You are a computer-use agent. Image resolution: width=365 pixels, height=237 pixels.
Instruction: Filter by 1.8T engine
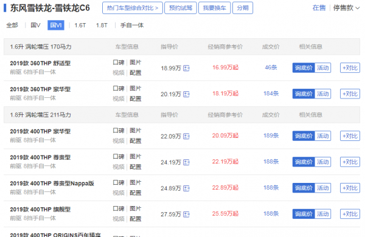pos(102,25)
